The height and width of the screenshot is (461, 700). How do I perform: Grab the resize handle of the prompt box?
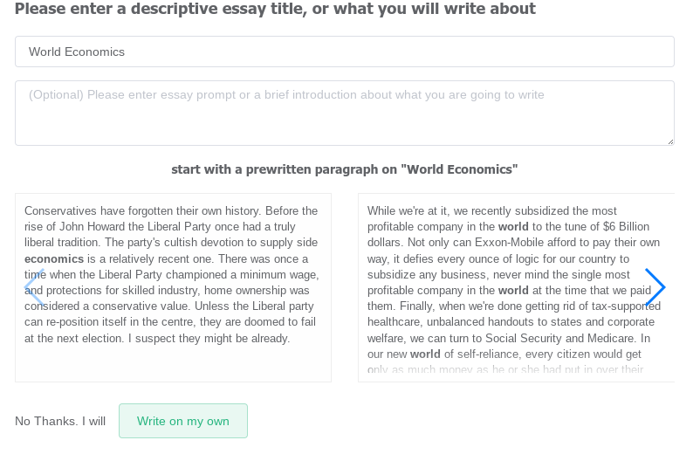(x=669, y=141)
